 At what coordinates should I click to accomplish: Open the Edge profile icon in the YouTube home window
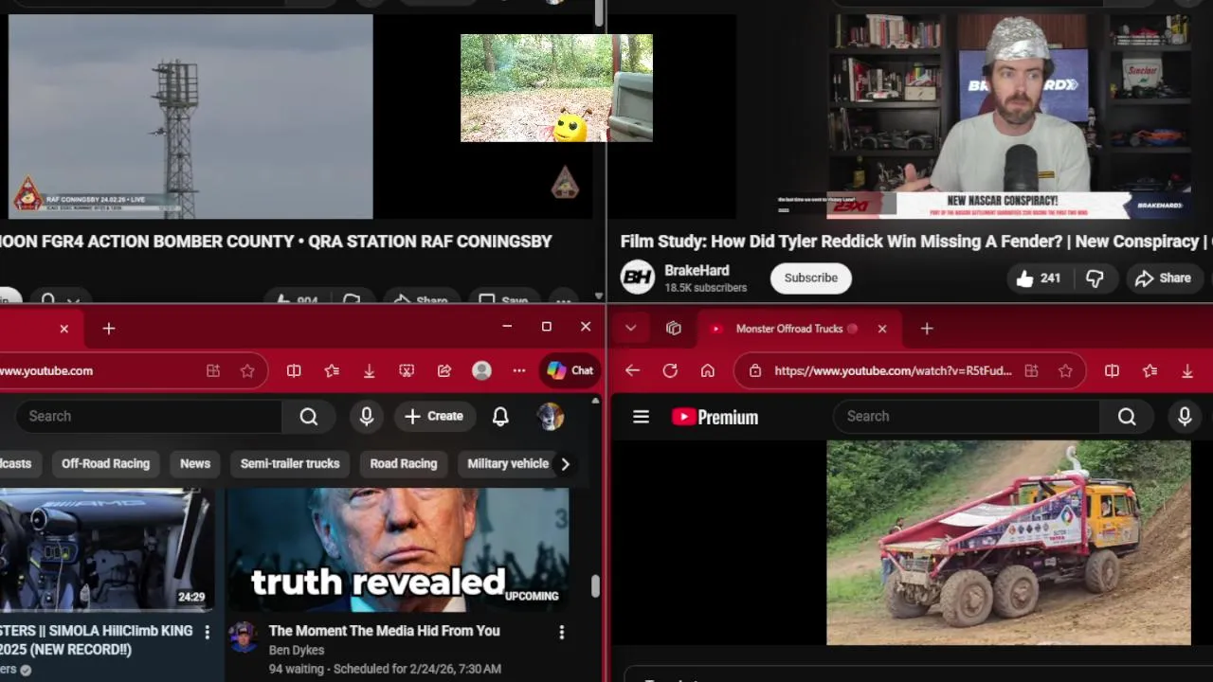pyautogui.click(x=481, y=371)
